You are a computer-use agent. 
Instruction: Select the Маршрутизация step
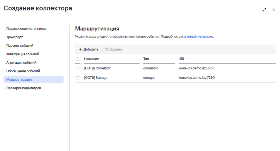[x=19, y=79]
